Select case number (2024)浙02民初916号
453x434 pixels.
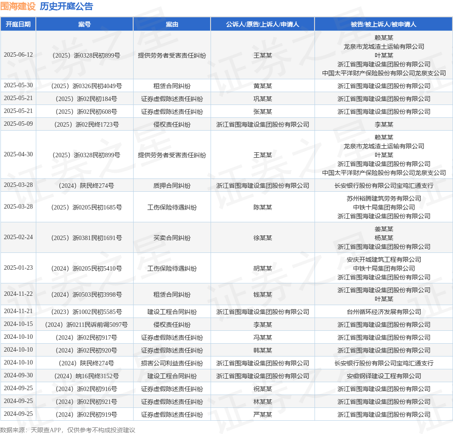[86, 389]
